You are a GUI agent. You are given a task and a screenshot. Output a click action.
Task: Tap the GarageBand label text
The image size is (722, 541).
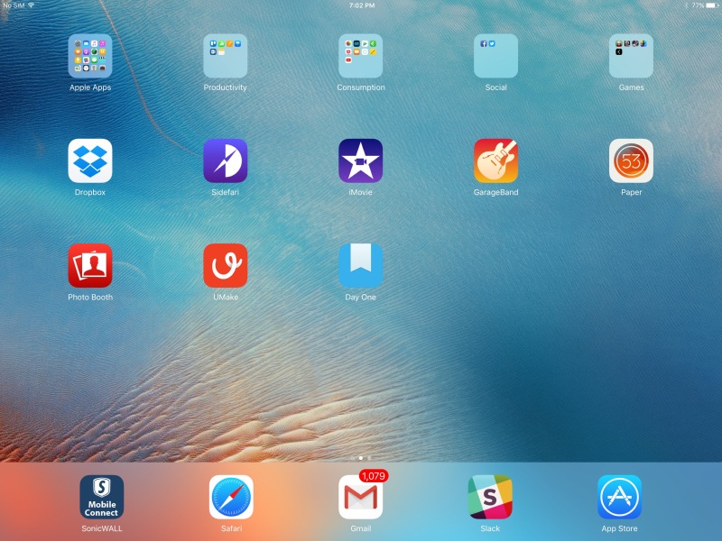click(x=495, y=192)
